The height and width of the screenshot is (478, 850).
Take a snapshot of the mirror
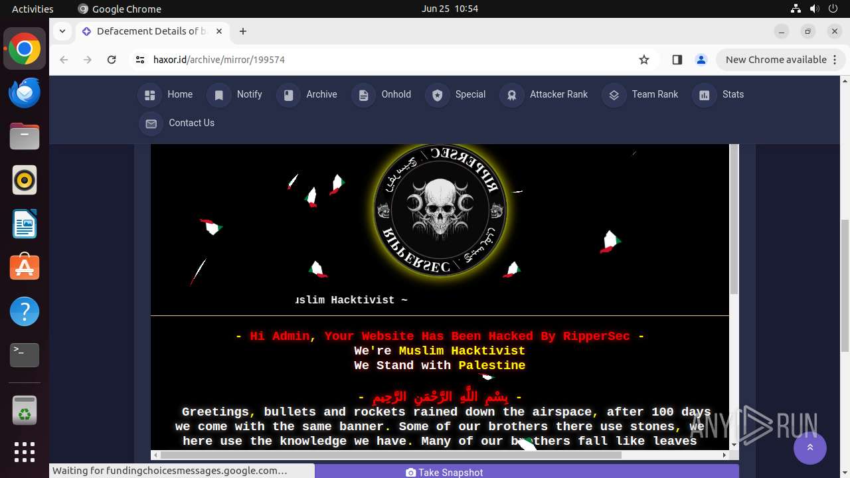(445, 471)
